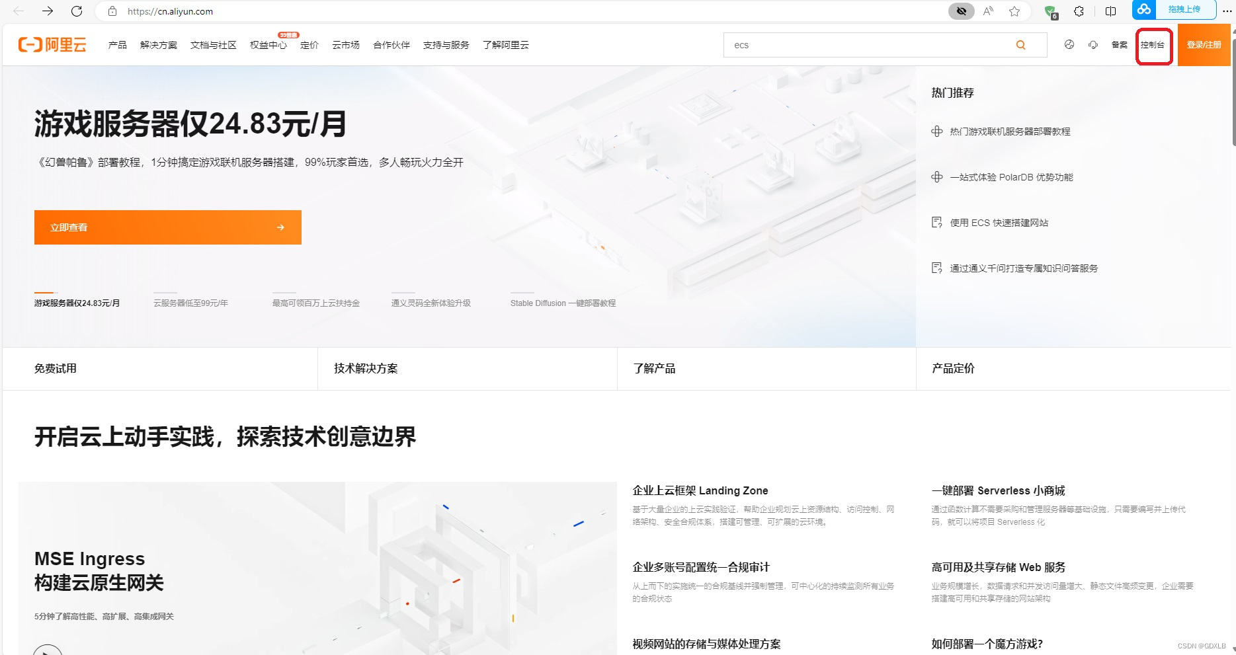Open 高可用及共享存储 Web 服务 article
The width and height of the screenshot is (1236, 655).
click(999, 567)
